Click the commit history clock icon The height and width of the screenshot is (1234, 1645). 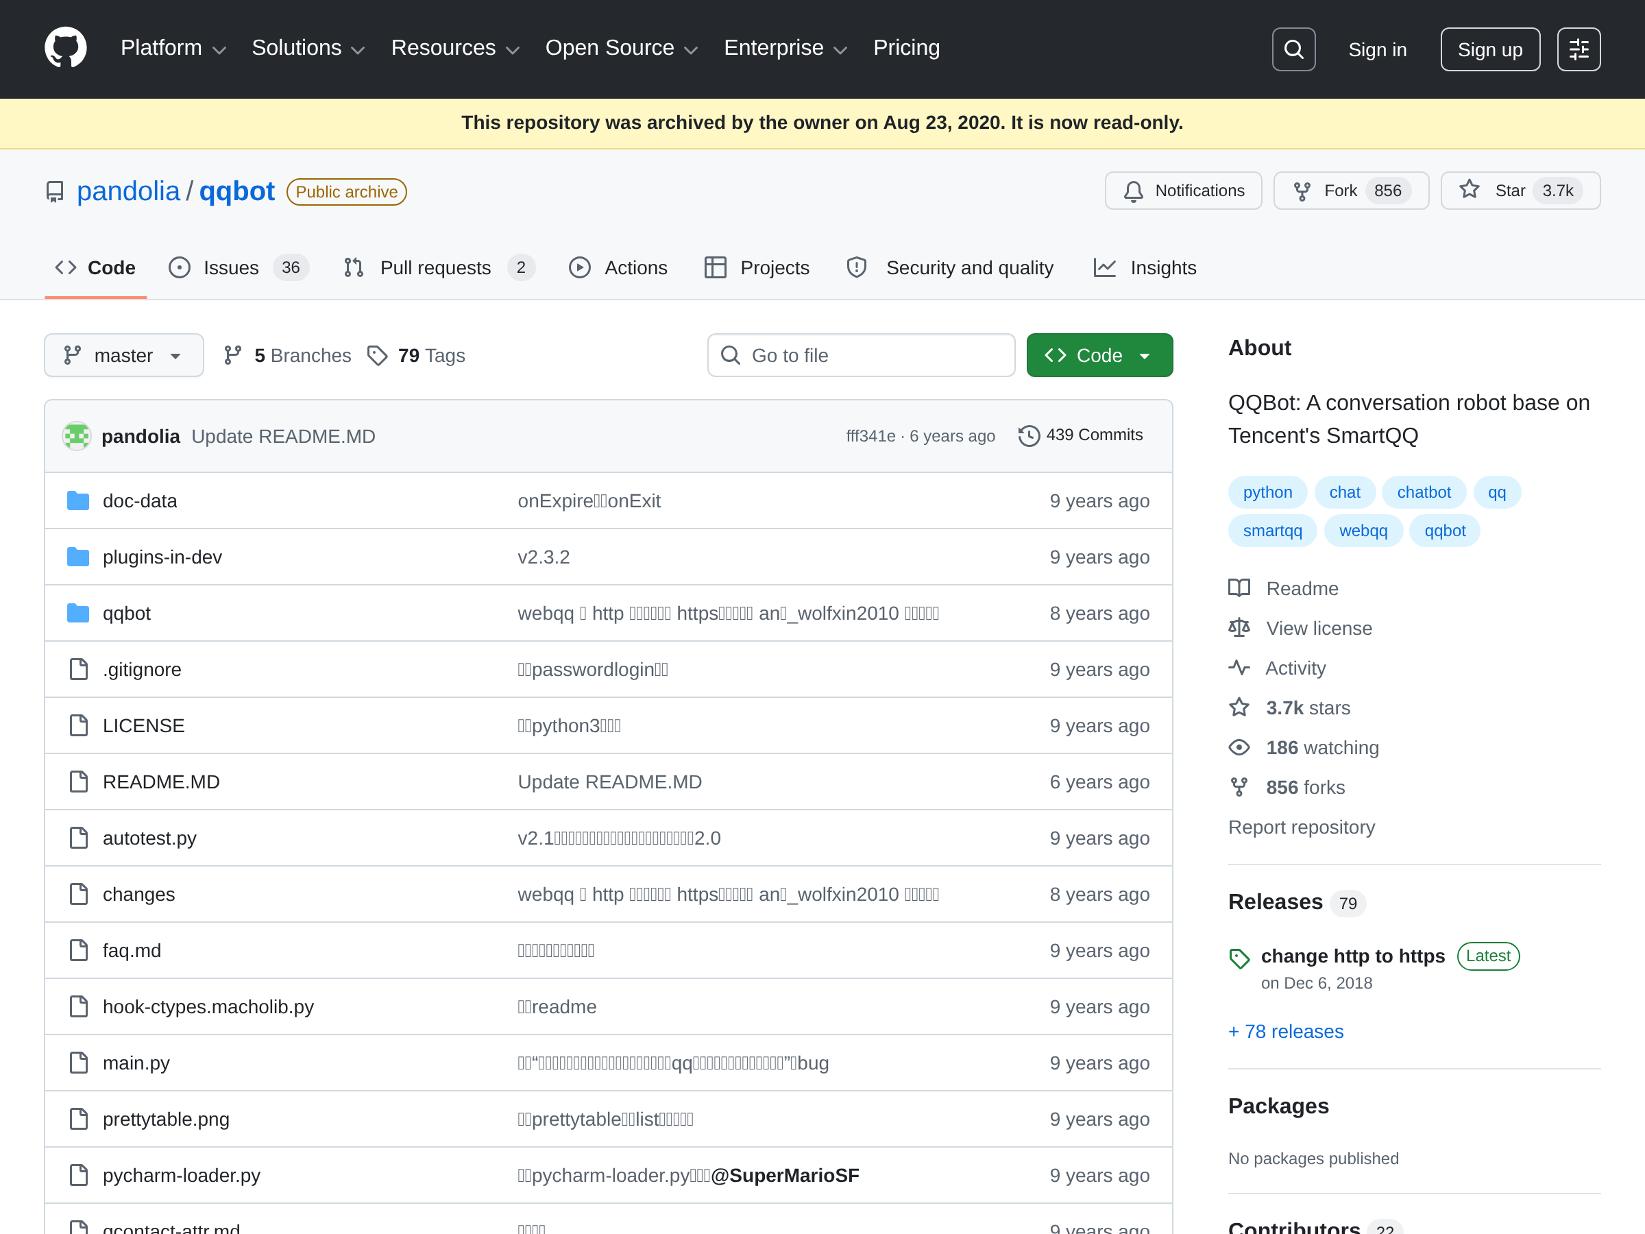coord(1029,436)
